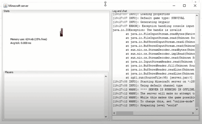
Task: Click the 'FileInputStream.readBytes' stack trace line
Action: coord(160,34)
